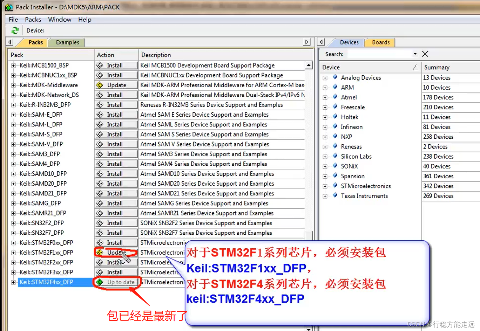Viewport: 480px width, 331px height.
Task: Open the File menu
Action: point(13,19)
